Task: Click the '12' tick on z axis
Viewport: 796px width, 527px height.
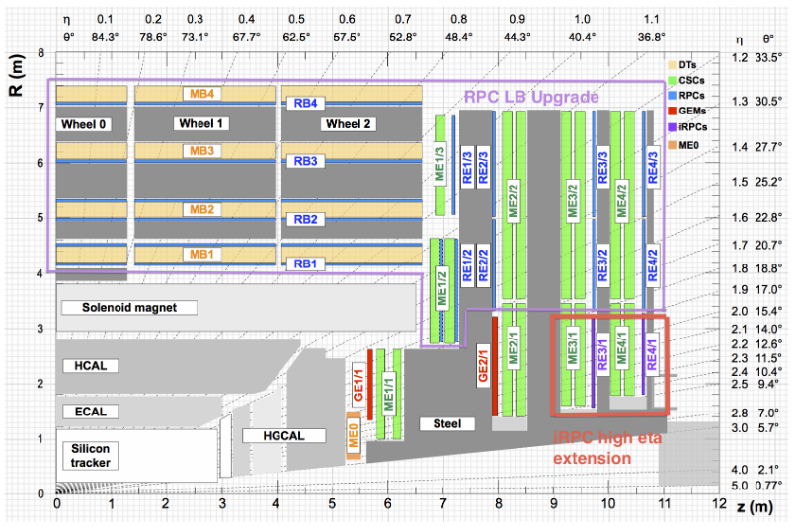Action: (x=718, y=503)
